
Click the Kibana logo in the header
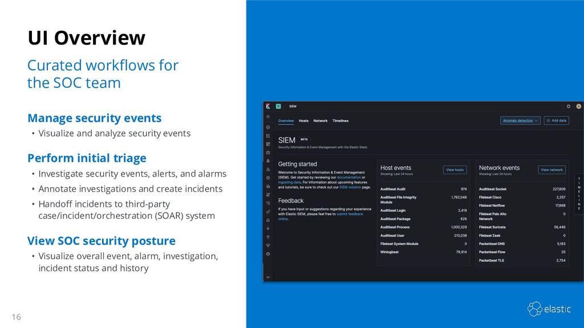(268, 106)
